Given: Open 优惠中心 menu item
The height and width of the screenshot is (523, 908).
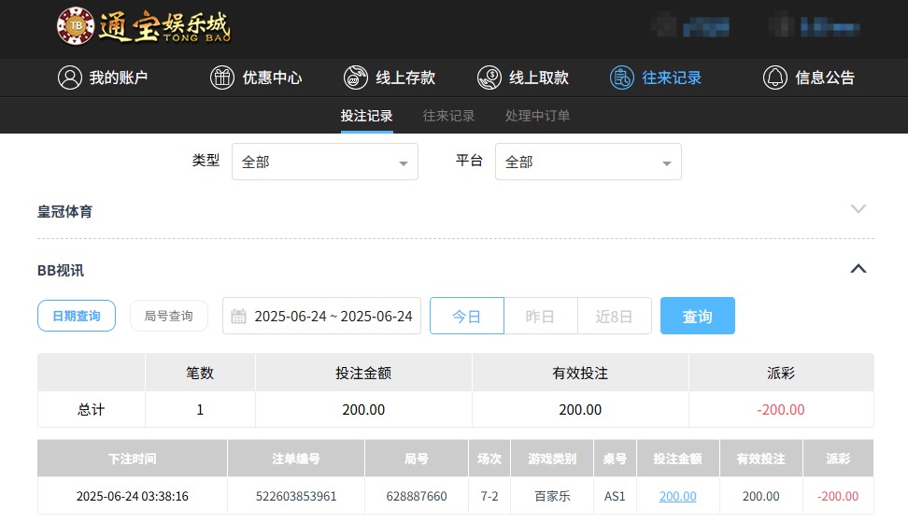Looking at the screenshot, I should [256, 78].
